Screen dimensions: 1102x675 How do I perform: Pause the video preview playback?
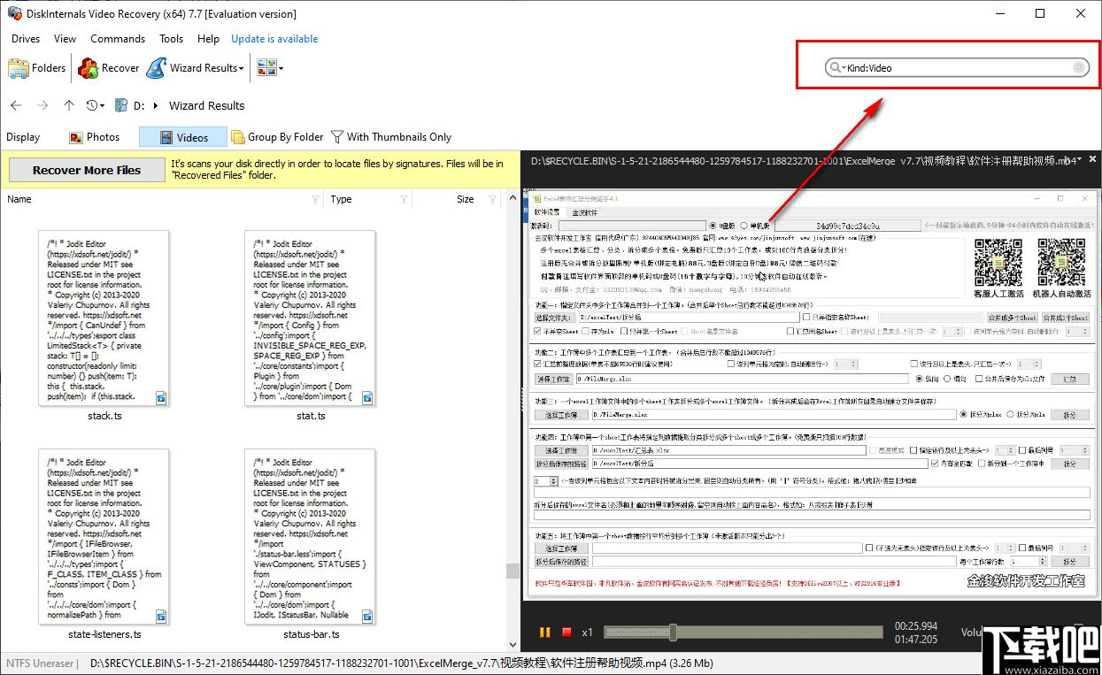tap(545, 633)
